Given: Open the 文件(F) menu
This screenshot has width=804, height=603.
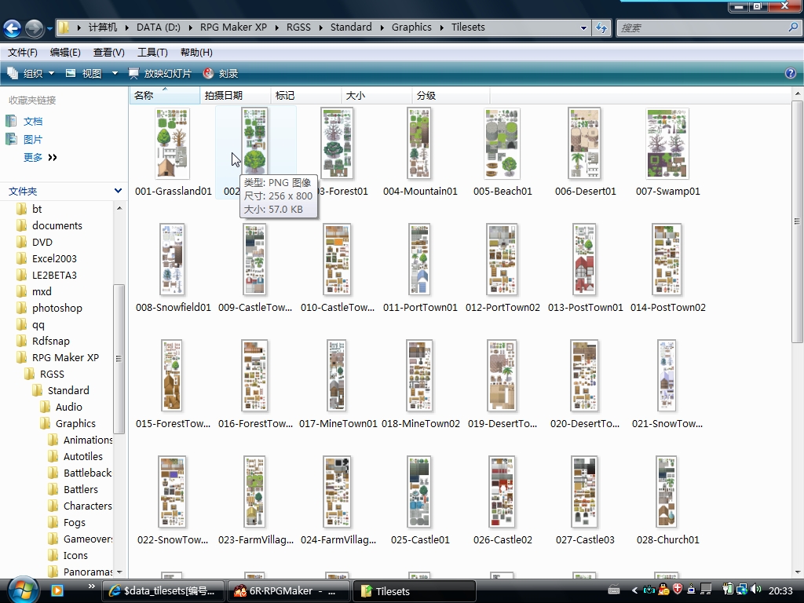Looking at the screenshot, I should 23,53.
